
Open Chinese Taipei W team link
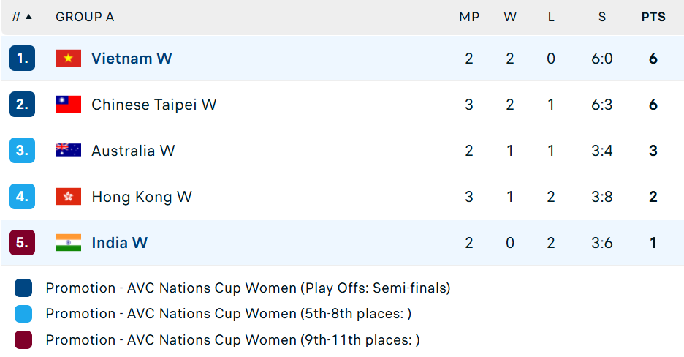(154, 105)
